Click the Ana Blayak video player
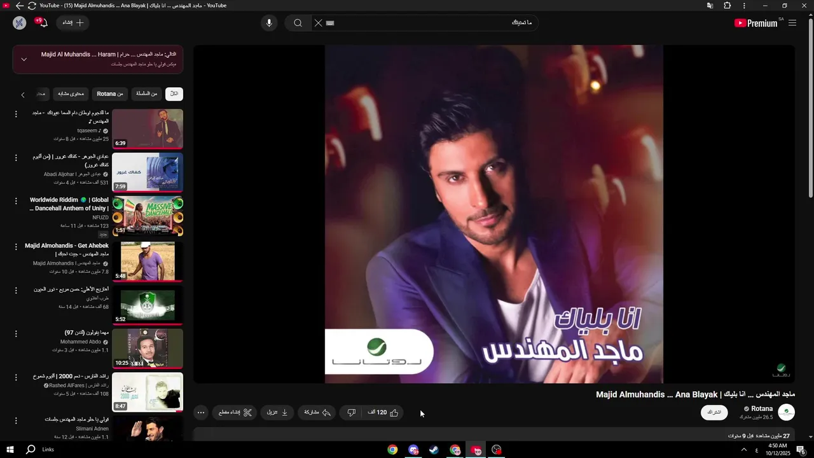 (494, 214)
